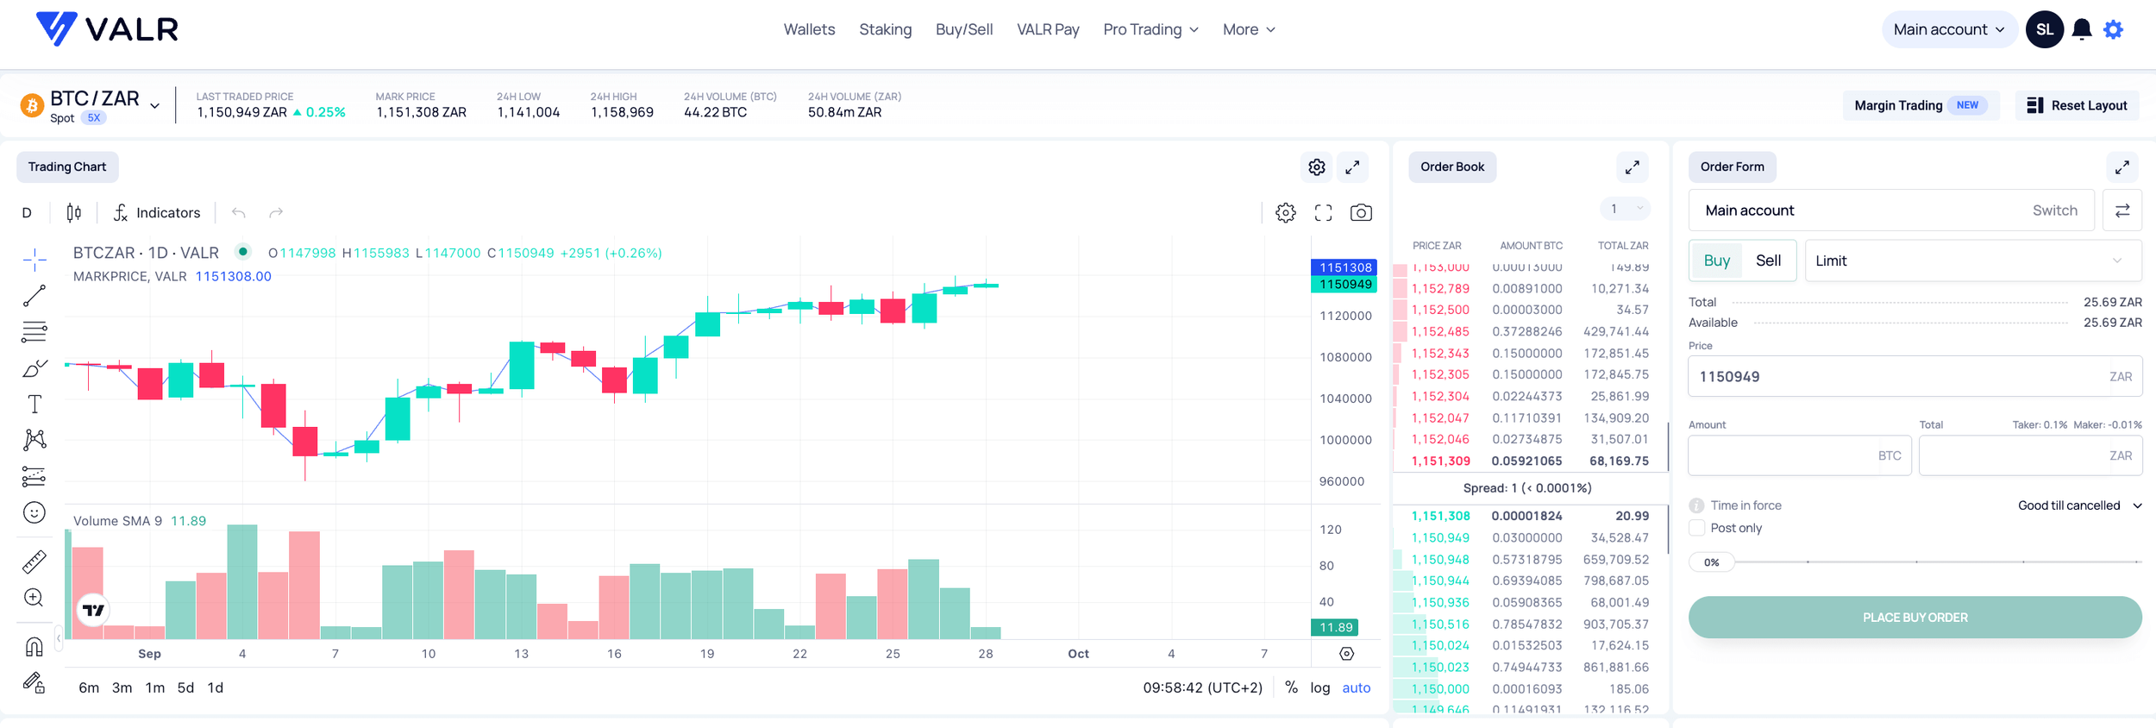Open the Main account dropdown in header
This screenshot has height=728, width=2156.
click(x=1949, y=29)
